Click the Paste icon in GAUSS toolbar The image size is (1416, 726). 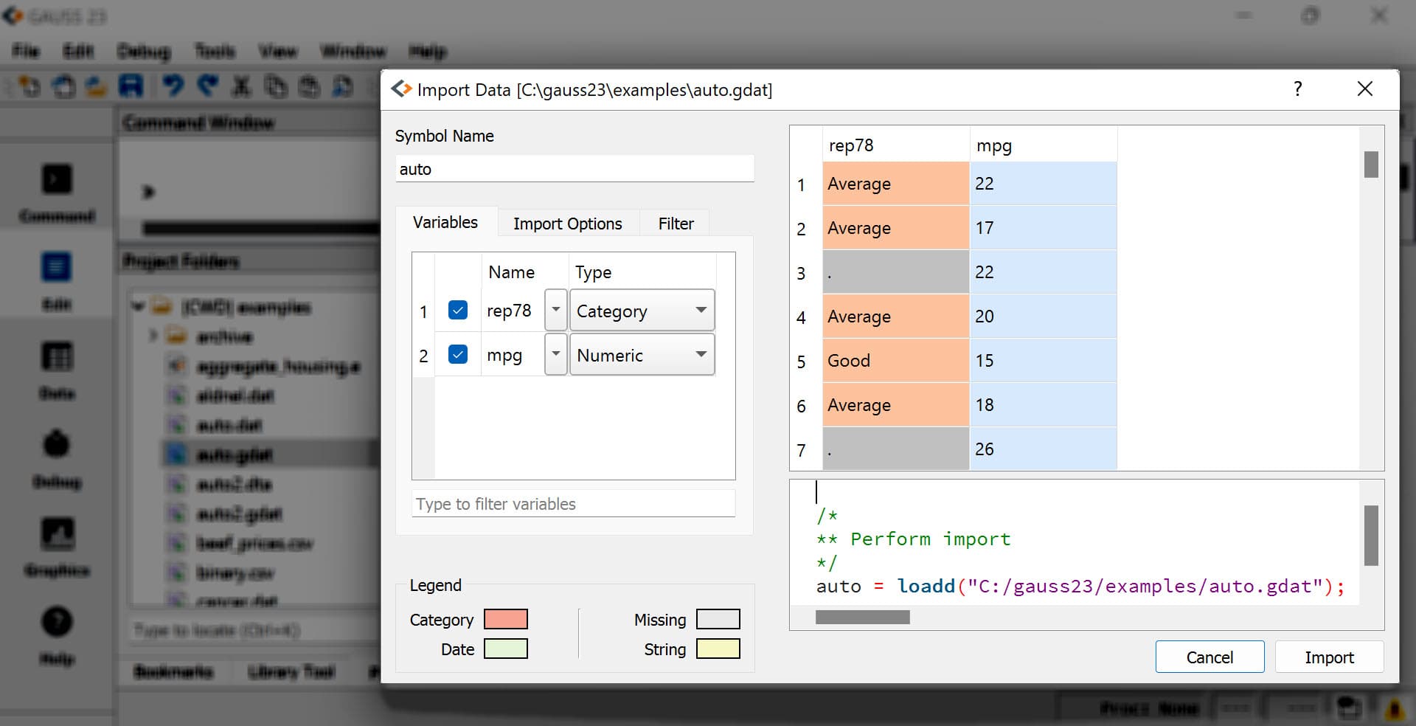310,86
